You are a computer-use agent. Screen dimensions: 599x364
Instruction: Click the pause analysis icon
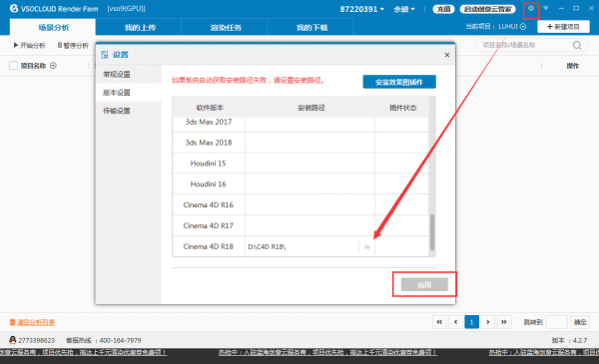pyautogui.click(x=60, y=45)
